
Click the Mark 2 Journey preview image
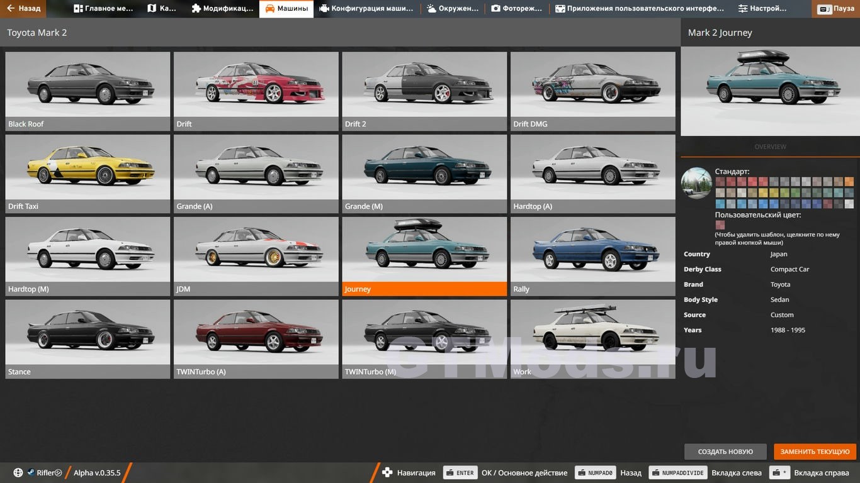pos(770,91)
